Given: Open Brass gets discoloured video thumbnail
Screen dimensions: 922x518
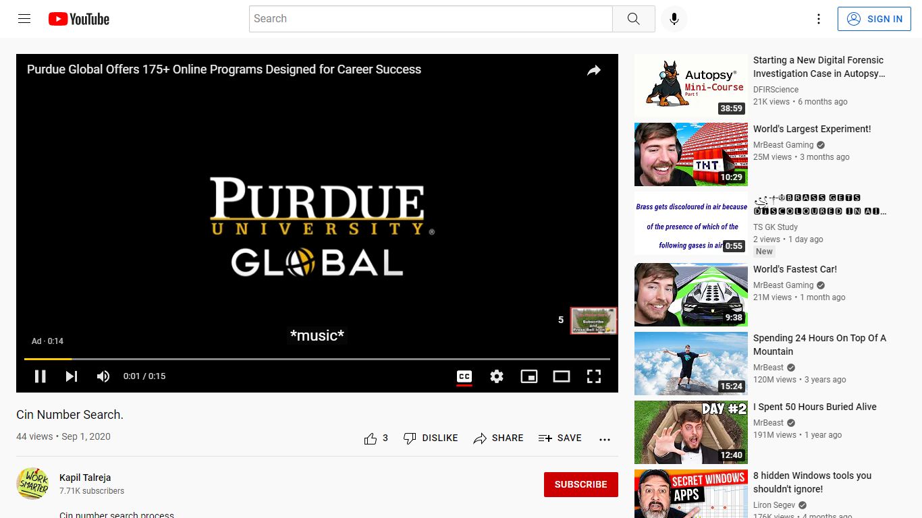Looking at the screenshot, I should [691, 225].
